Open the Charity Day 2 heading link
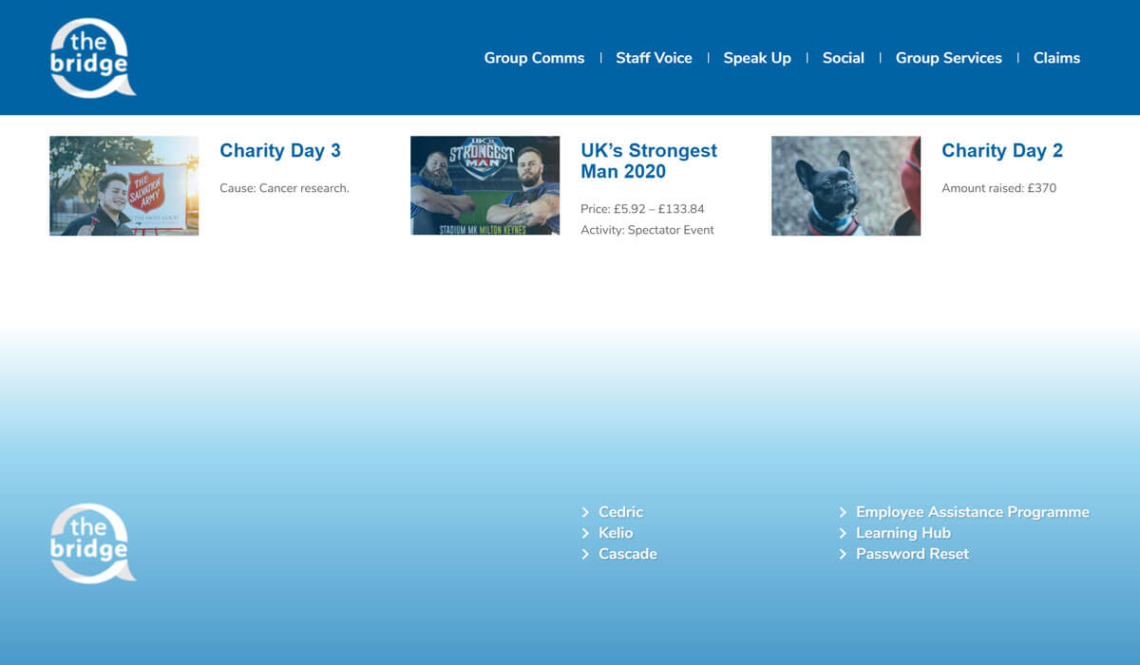The image size is (1140, 665). pos(1002,151)
